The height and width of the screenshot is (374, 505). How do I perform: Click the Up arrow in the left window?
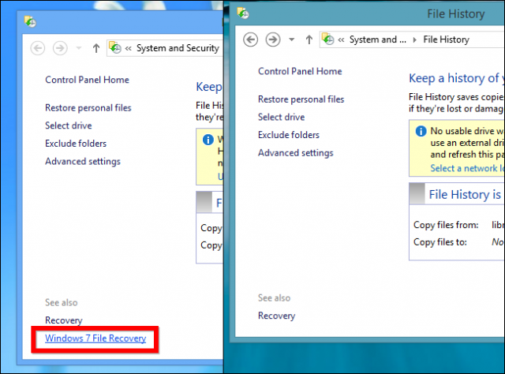pyautogui.click(x=95, y=48)
